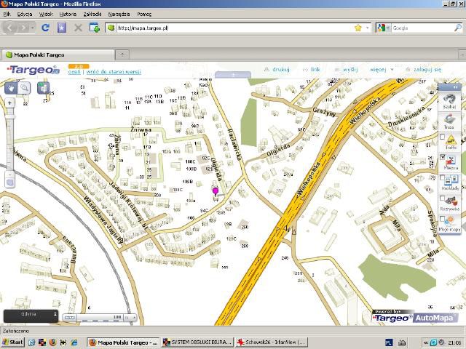Click the search magnifier button
Image resolution: width=466 pixels, height=349 pixels.
(458, 28)
